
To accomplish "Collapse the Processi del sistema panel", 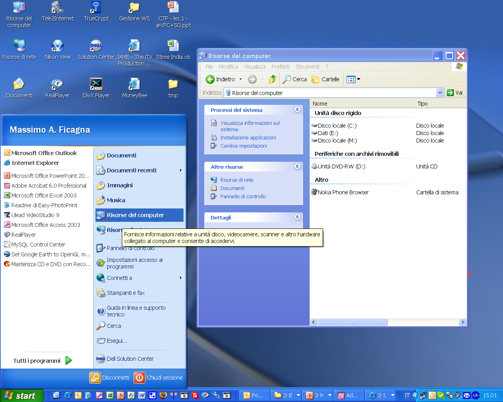I will 297,110.
